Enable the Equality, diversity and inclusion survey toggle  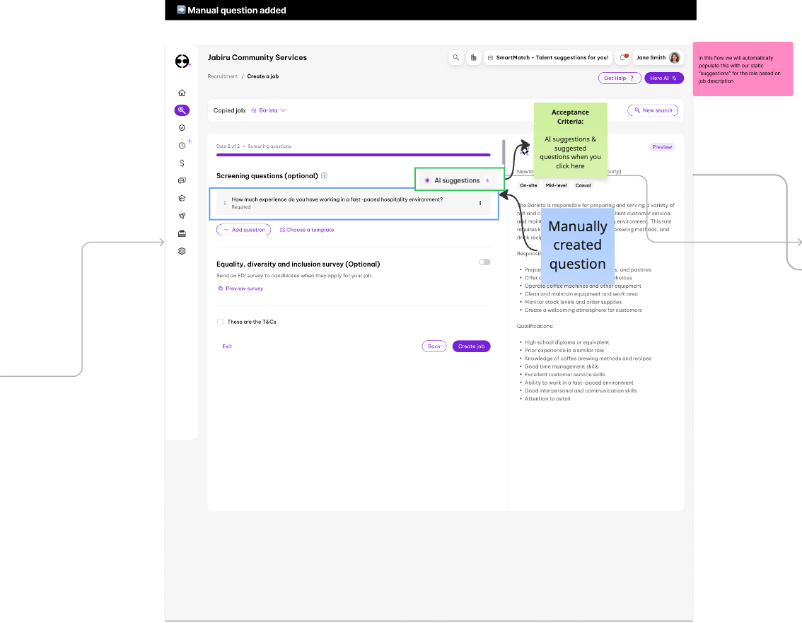pos(484,262)
